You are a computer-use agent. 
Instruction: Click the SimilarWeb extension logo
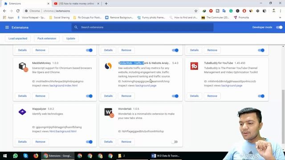coord(108,66)
